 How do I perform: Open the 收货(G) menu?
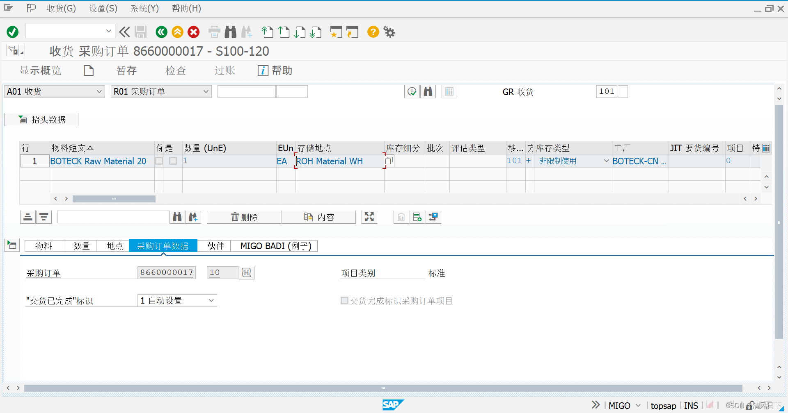point(61,8)
